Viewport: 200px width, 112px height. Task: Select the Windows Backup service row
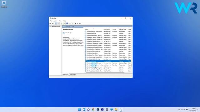coord(107,34)
